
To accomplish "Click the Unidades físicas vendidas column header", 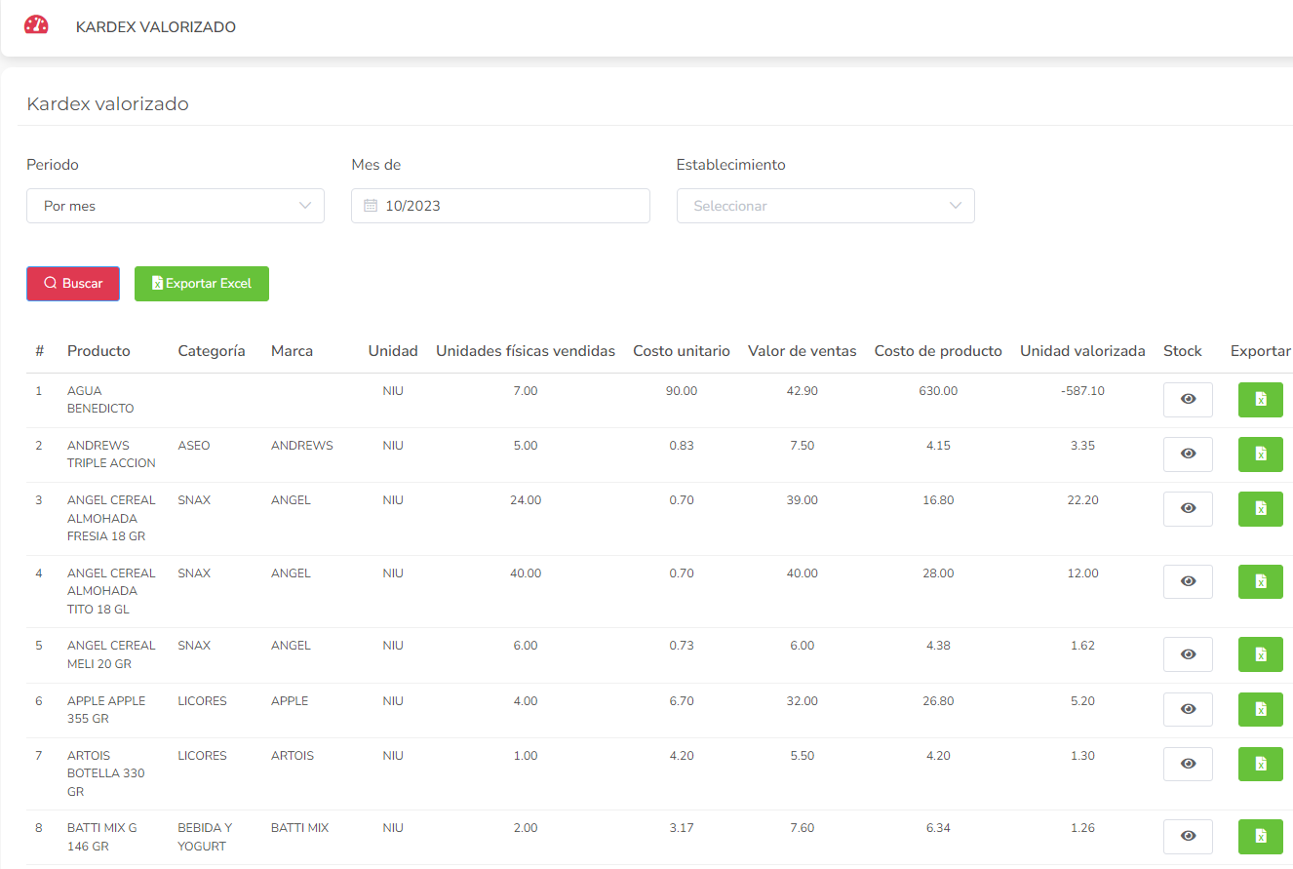I will coord(526,351).
